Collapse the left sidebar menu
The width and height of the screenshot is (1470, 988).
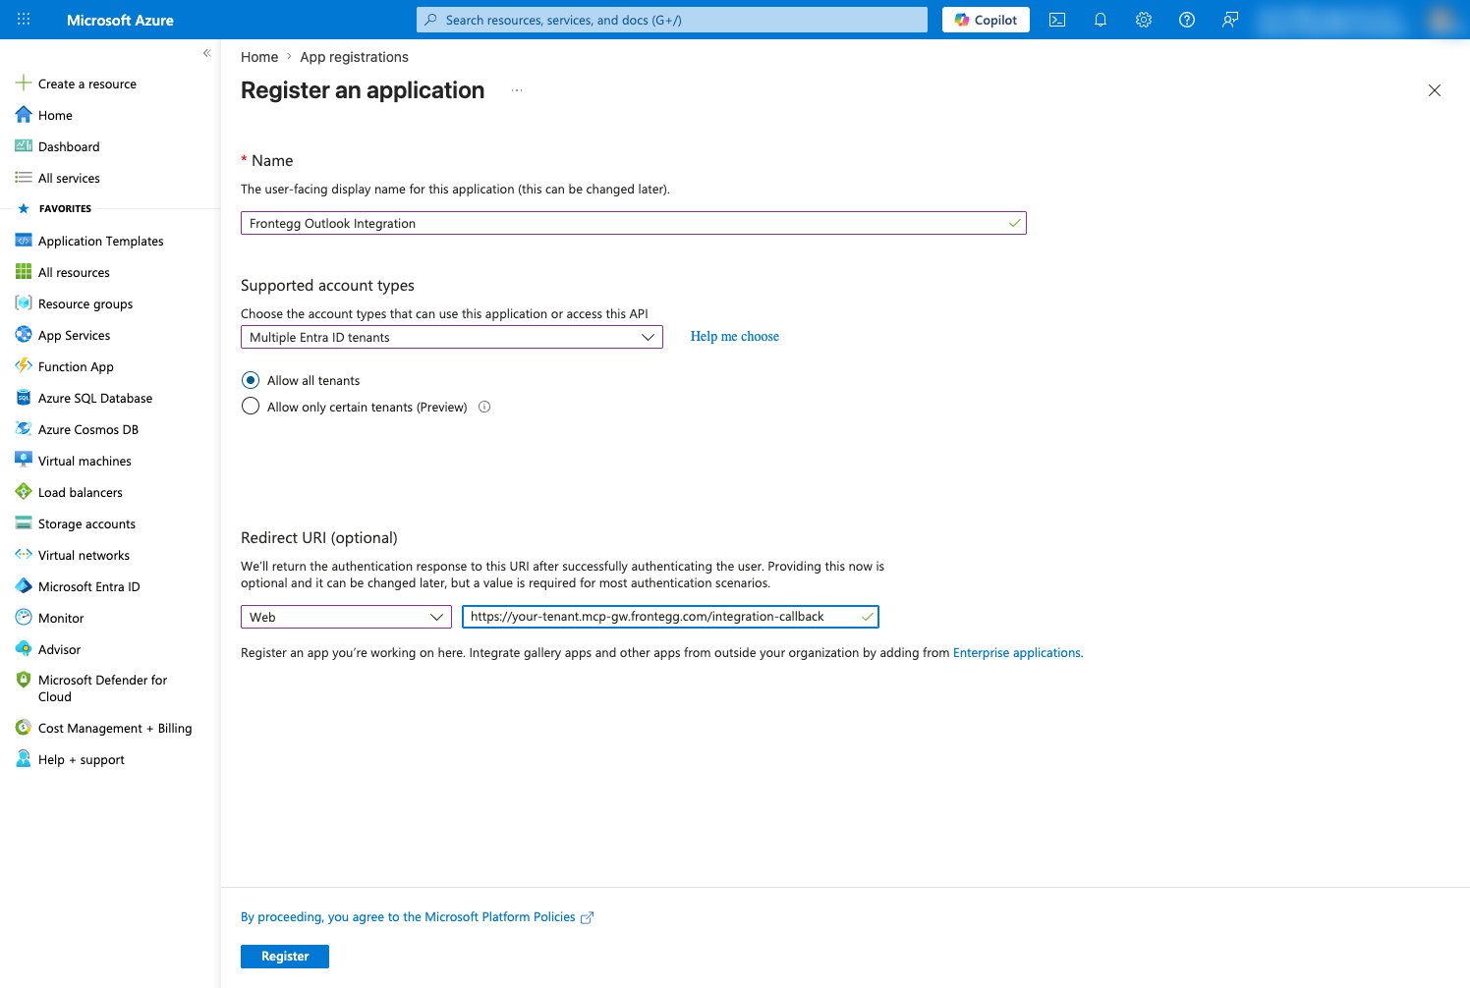(x=206, y=53)
